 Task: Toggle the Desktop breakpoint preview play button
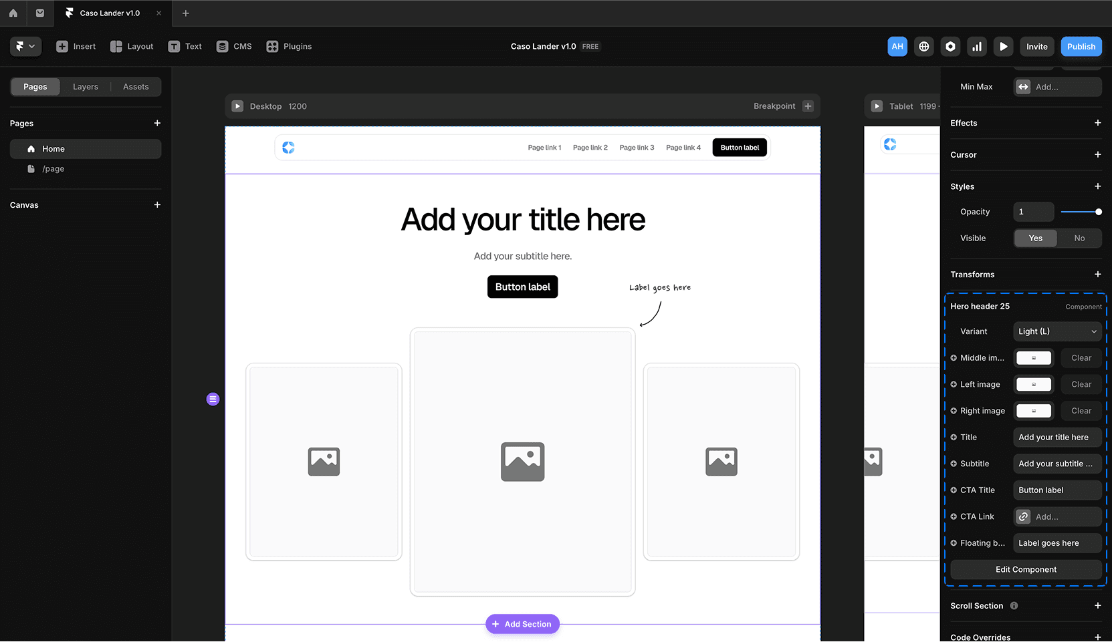point(237,106)
